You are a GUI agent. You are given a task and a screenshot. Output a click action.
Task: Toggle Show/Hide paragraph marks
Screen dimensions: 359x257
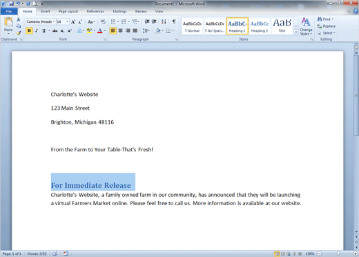click(174, 21)
